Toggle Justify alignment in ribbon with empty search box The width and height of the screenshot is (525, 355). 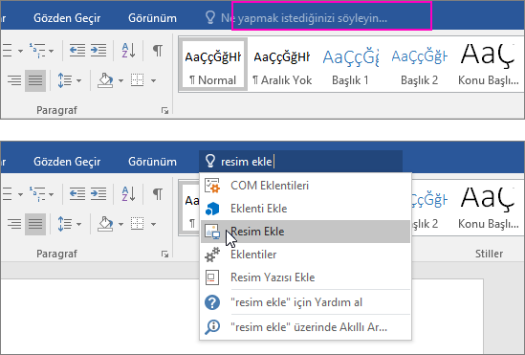(35, 80)
